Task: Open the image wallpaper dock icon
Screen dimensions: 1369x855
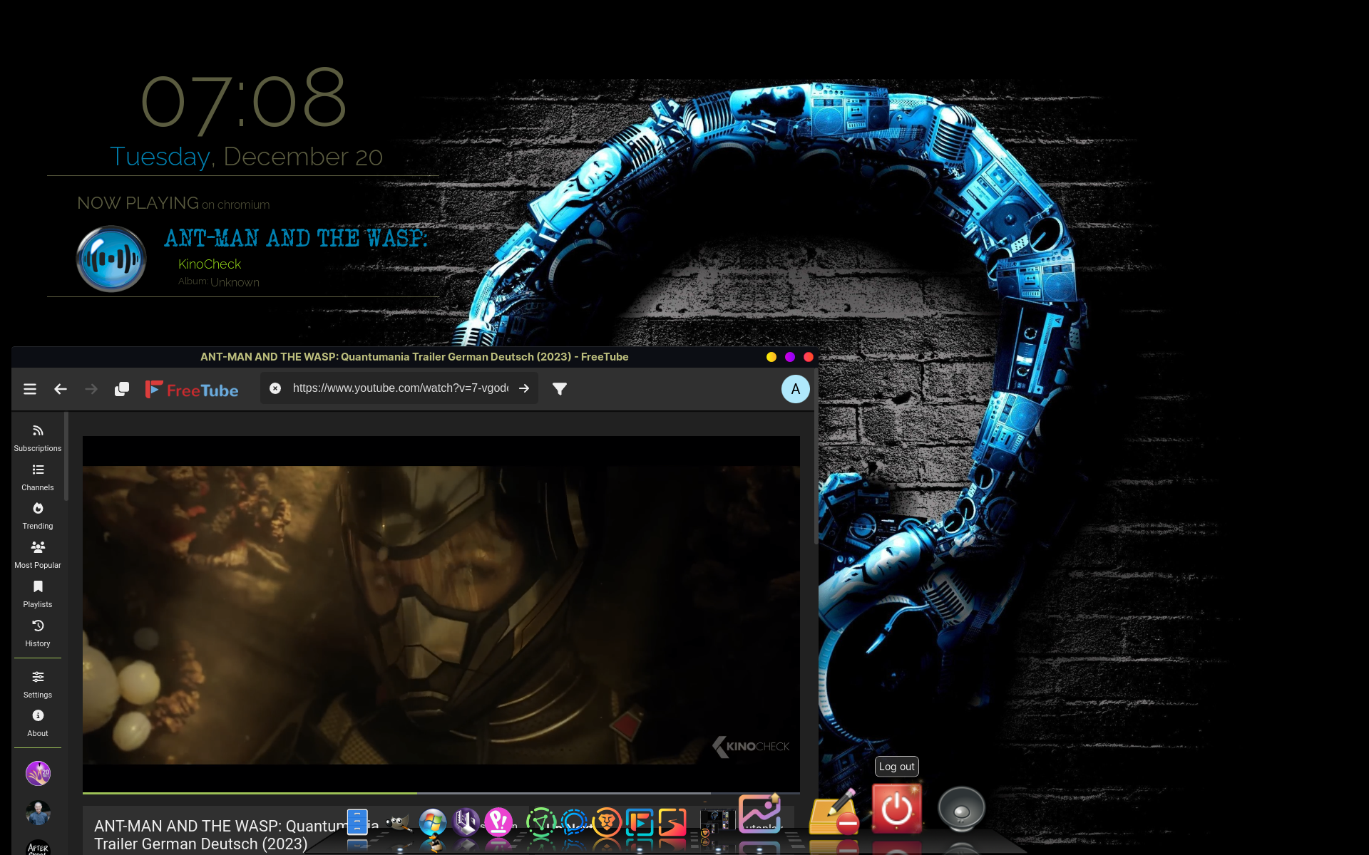Action: (759, 814)
